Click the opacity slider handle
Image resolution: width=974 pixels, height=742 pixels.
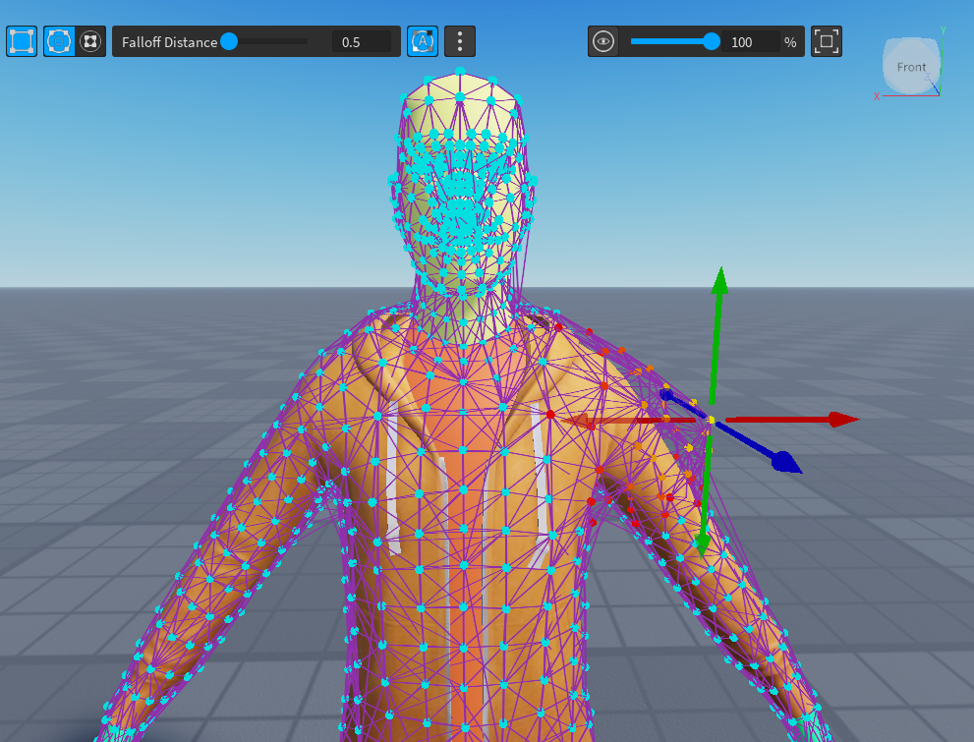(712, 41)
